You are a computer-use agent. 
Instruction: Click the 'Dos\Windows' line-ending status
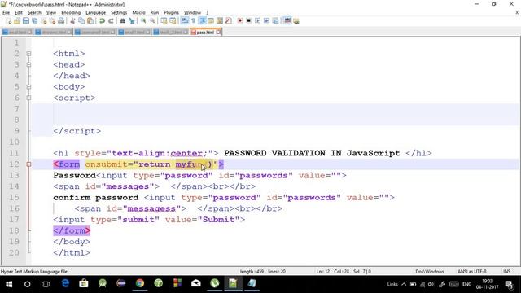point(429,271)
